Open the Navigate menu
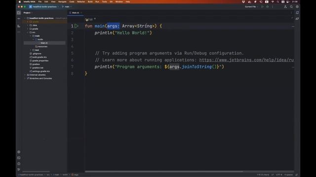Viewport: 316px width, 177px height. pos(62,1)
